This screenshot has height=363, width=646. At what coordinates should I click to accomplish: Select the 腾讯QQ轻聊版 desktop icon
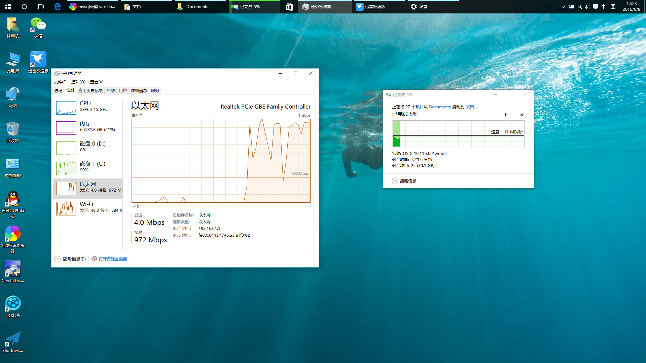click(x=13, y=204)
